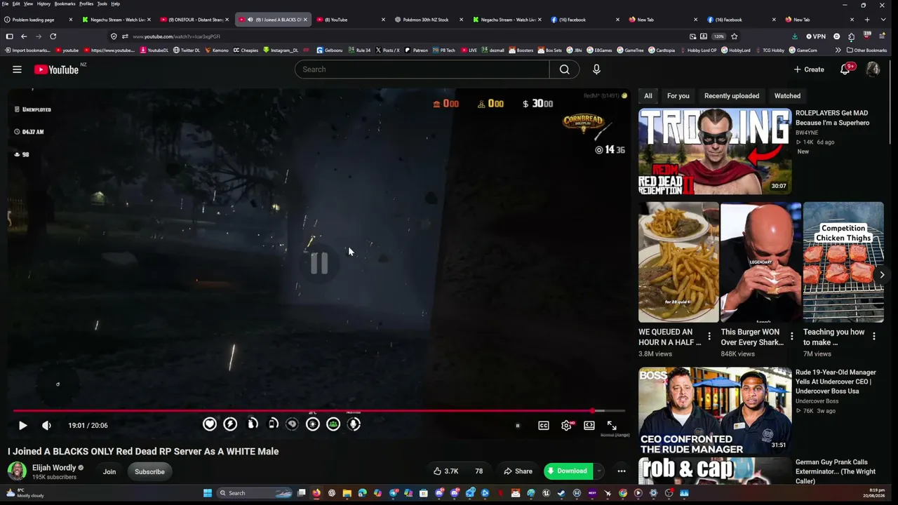Screen dimensions: 898x505
Task: Open Elijah Wordly's channel avatar
Action: pos(17,471)
